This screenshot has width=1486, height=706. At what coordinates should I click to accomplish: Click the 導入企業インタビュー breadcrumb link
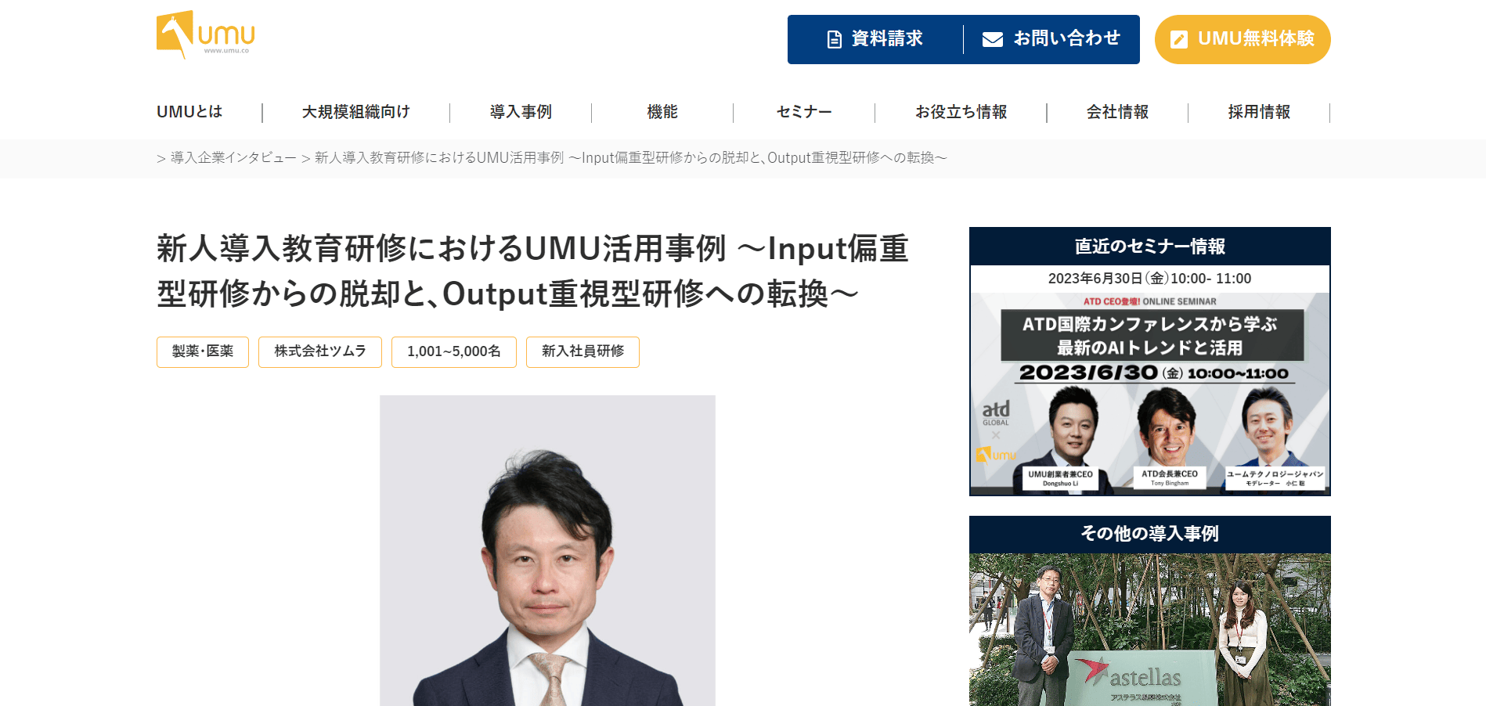[x=233, y=158]
